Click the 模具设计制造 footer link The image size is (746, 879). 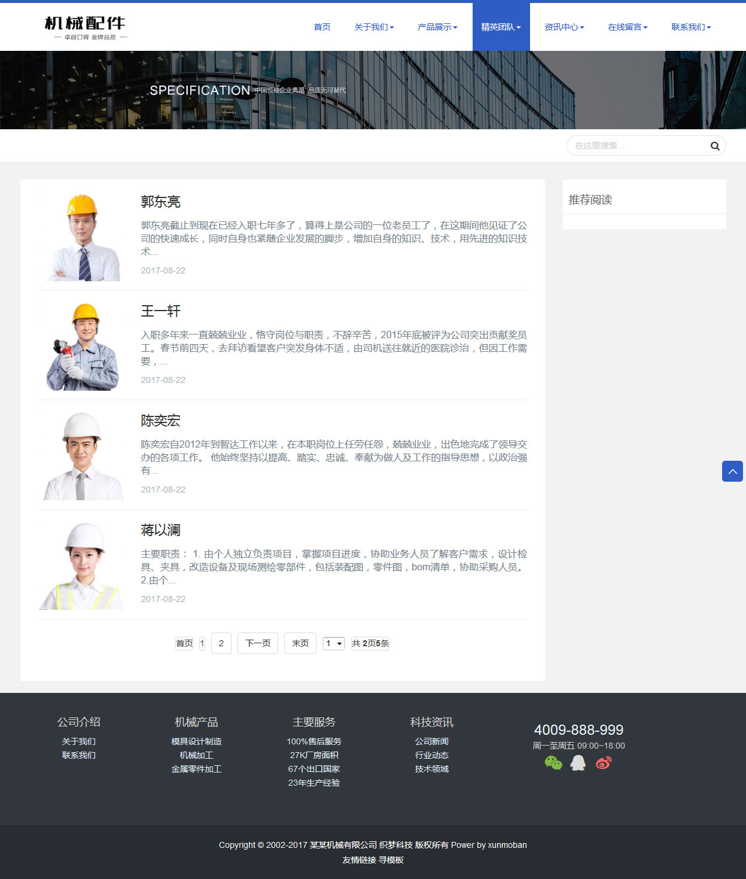click(x=196, y=741)
